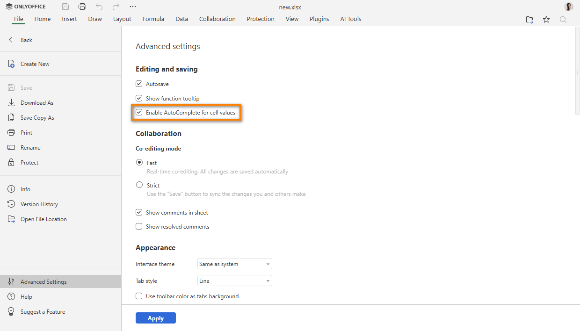Screen dimensions: 580x331
Task: Click Suggest a Feature in sidebar
Action: click(61, 312)
